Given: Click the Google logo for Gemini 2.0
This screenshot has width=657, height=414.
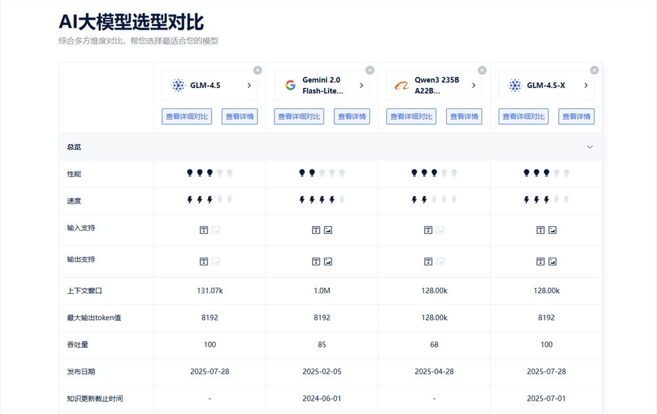Looking at the screenshot, I should click(290, 85).
